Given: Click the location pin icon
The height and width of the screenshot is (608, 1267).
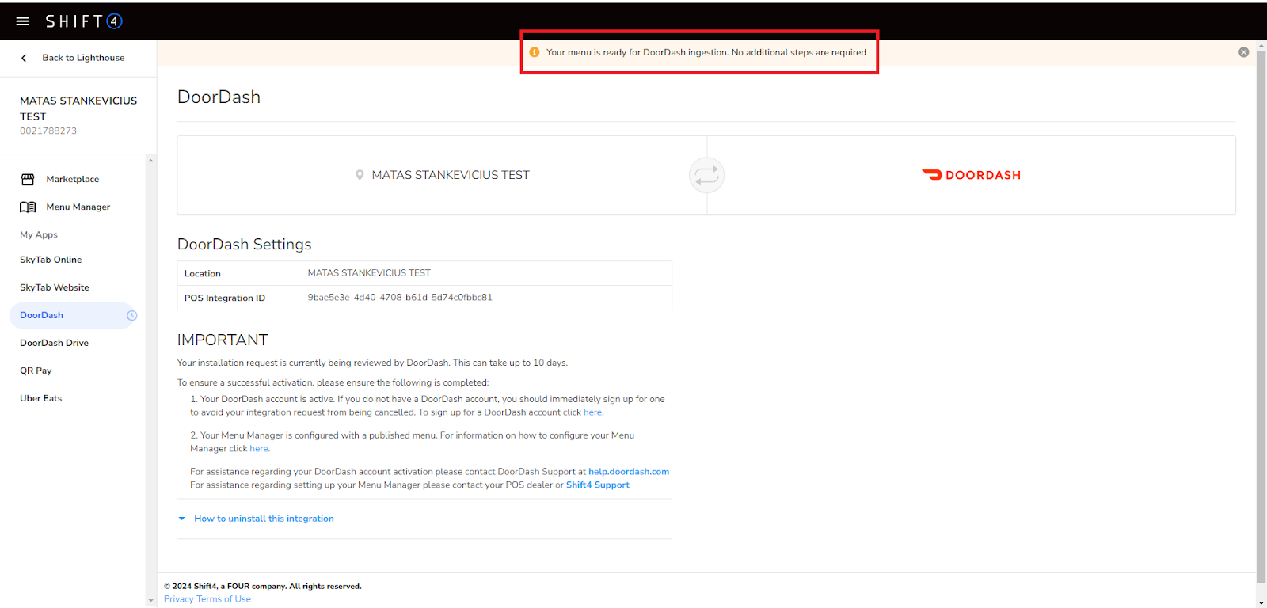Looking at the screenshot, I should pyautogui.click(x=360, y=175).
